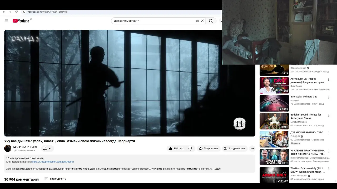Open site information icon in address bar

click(x=24, y=12)
